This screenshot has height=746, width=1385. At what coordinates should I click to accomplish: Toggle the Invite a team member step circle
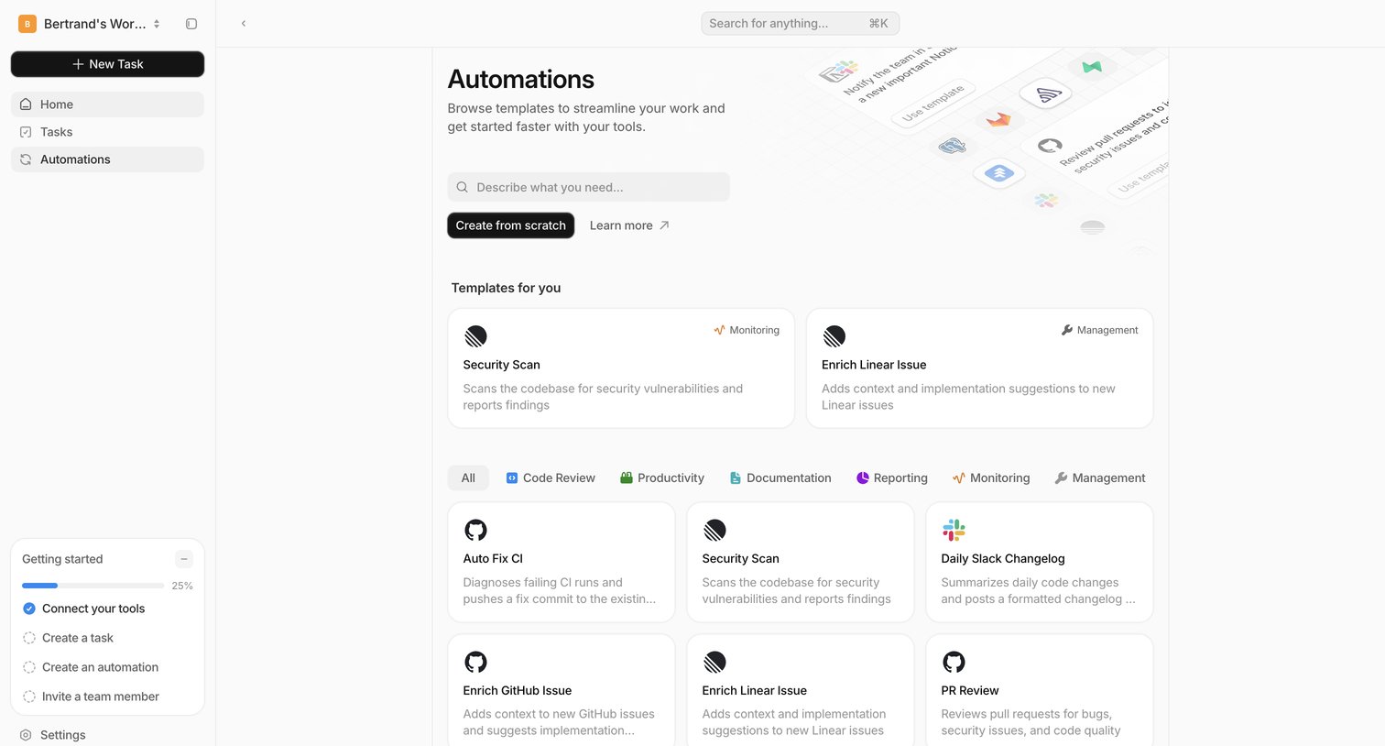29,697
